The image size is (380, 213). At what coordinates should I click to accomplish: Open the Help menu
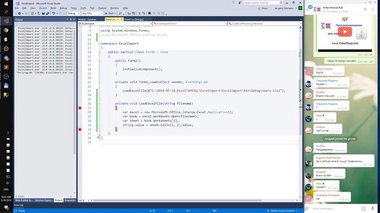click(x=125, y=8)
